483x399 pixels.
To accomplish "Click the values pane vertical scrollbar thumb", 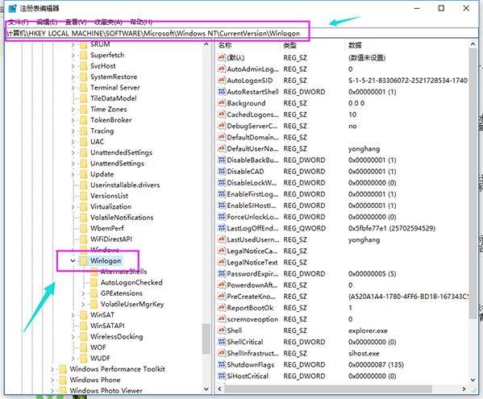I will 473,183.
